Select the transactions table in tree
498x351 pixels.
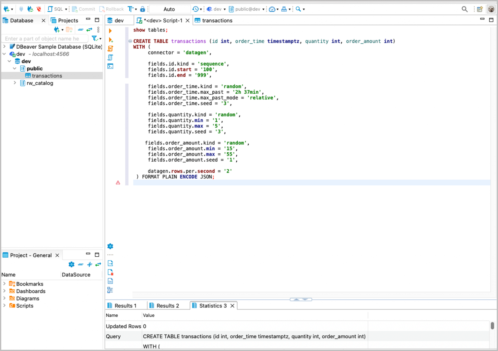[47, 76]
